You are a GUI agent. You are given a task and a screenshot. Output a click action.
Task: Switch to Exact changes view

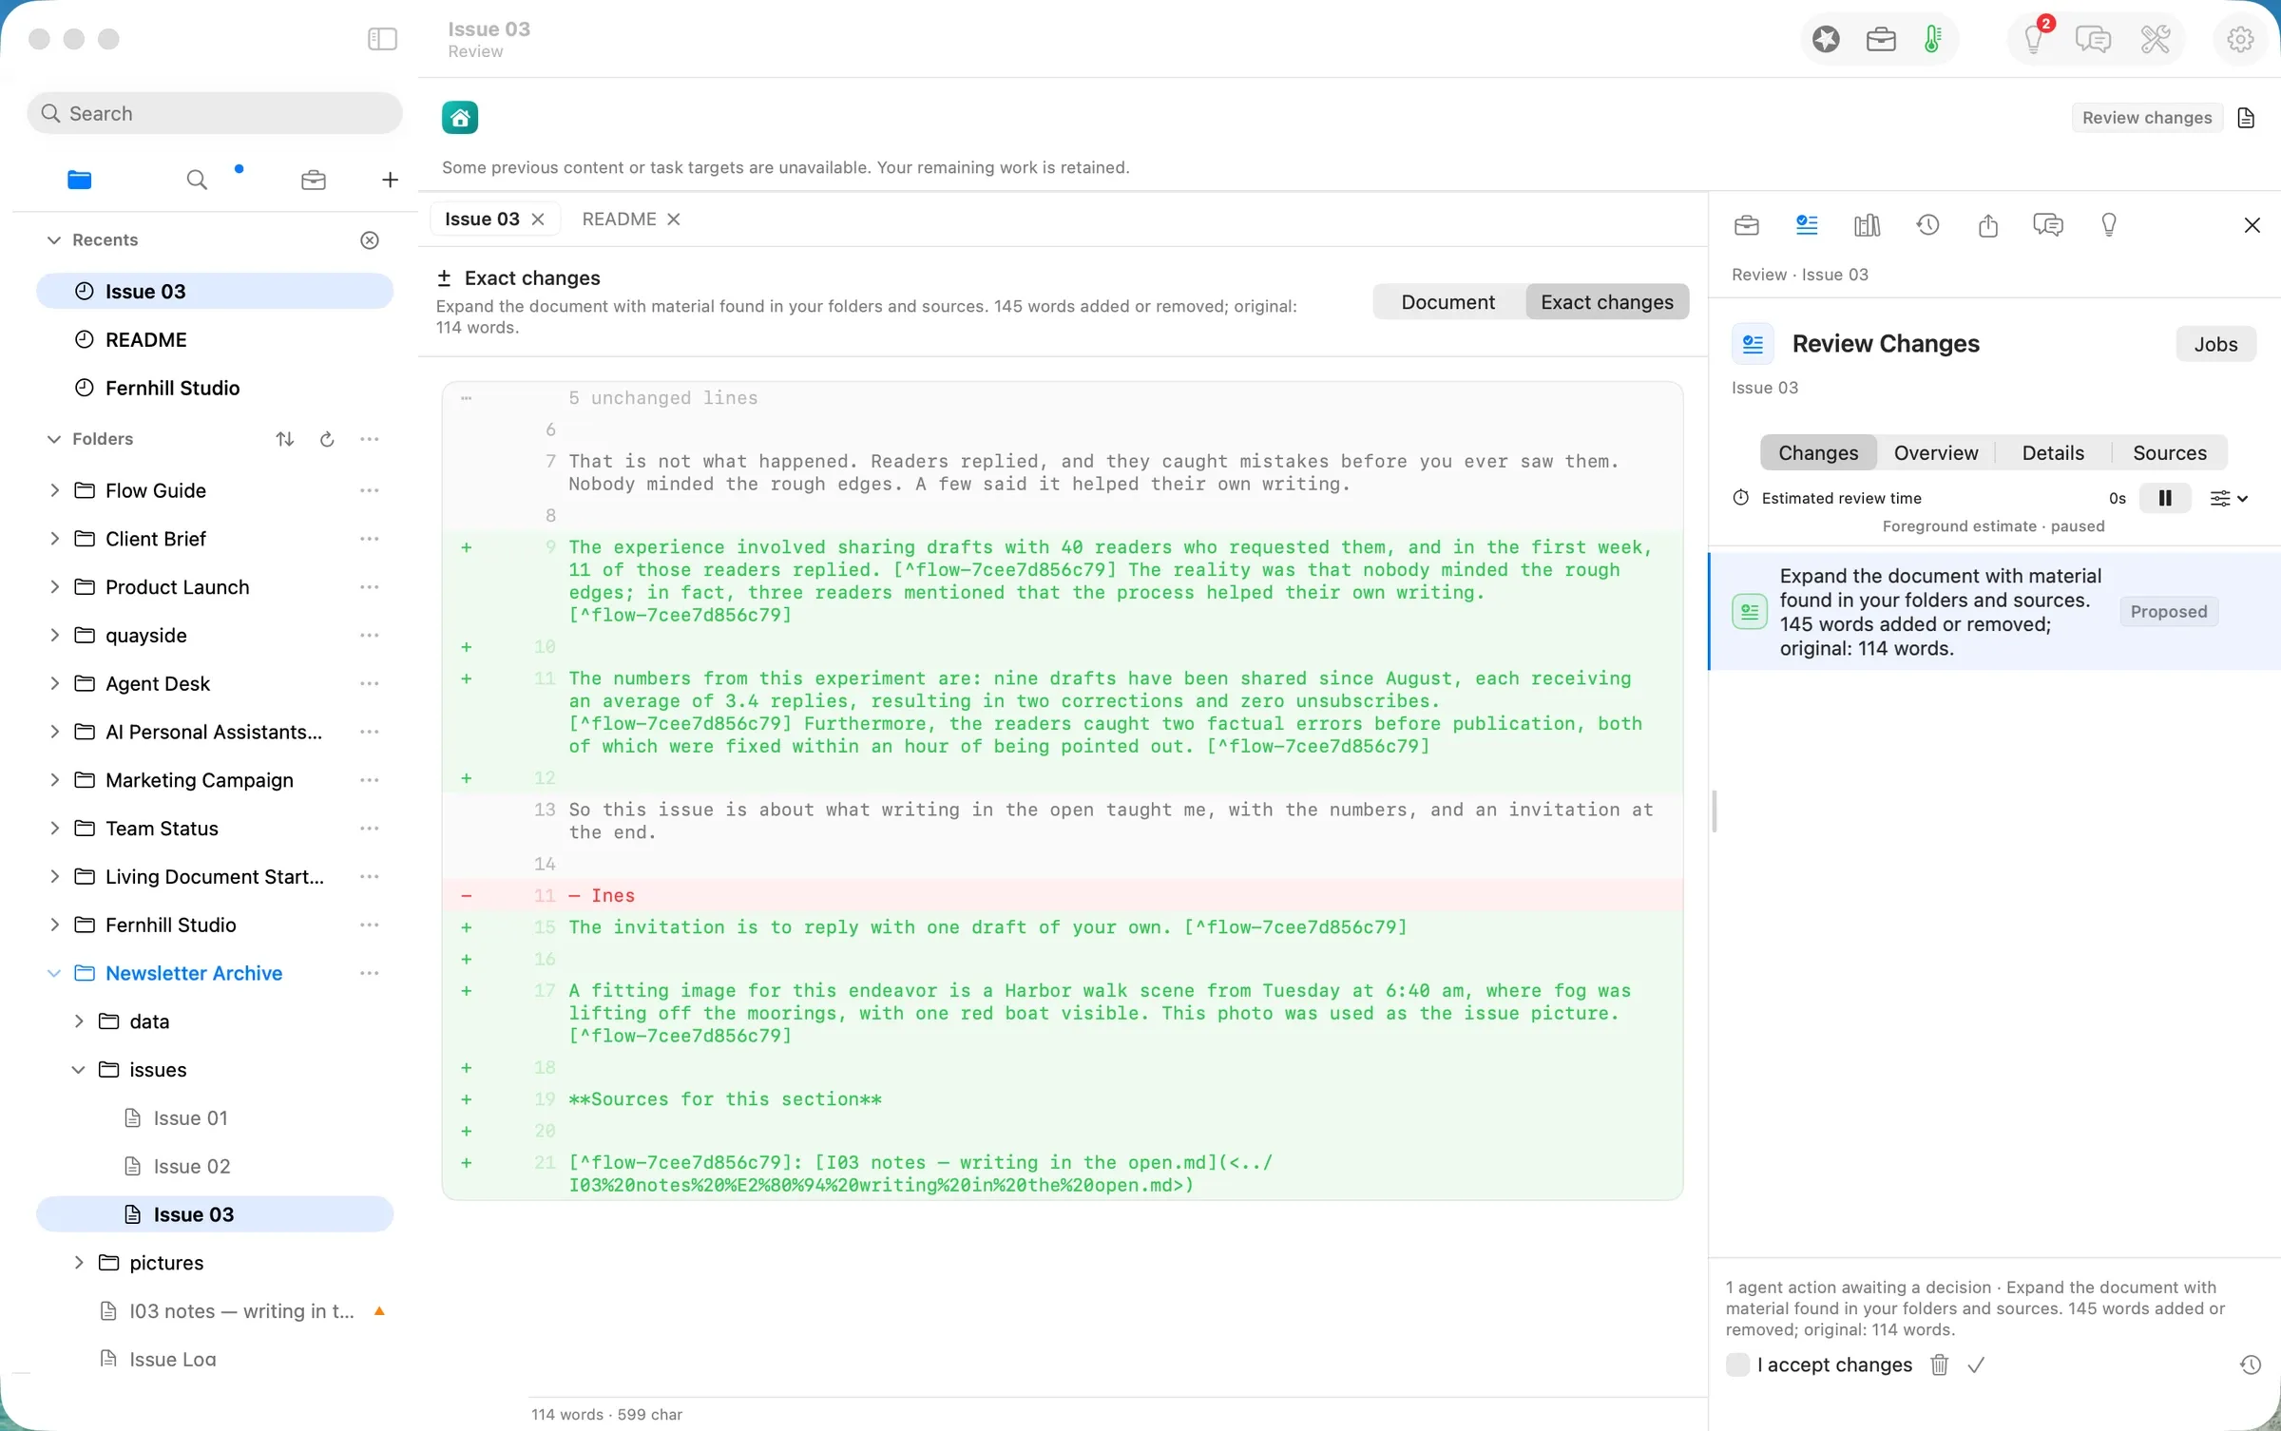coord(1606,302)
